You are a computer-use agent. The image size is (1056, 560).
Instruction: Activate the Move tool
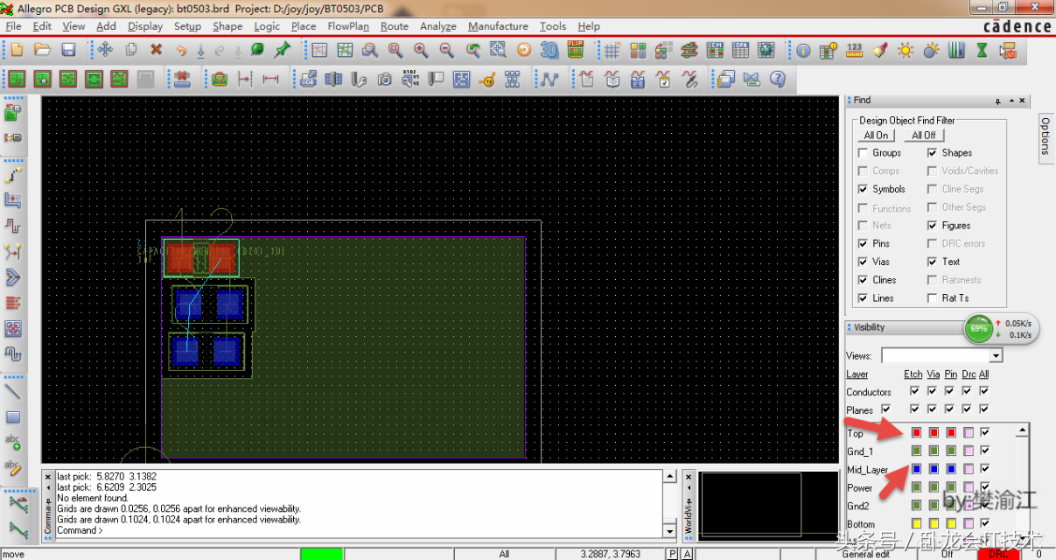105,51
